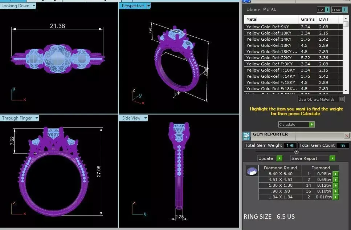Screen dimensions: 351x230
Task: Enable Use Object Materials option
Action: [342, 99]
